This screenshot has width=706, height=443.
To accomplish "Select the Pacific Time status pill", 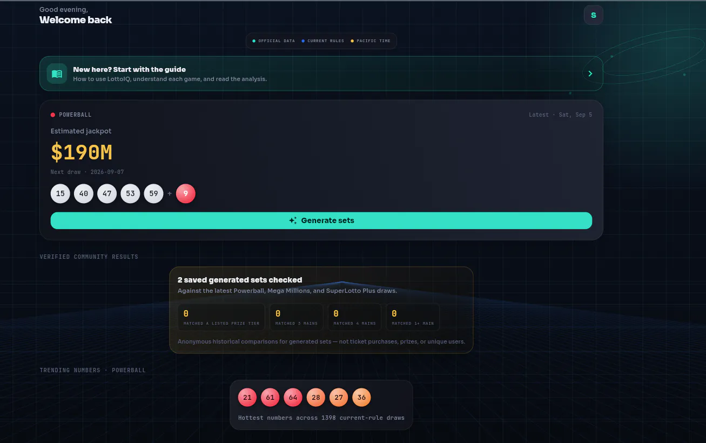I will click(371, 41).
